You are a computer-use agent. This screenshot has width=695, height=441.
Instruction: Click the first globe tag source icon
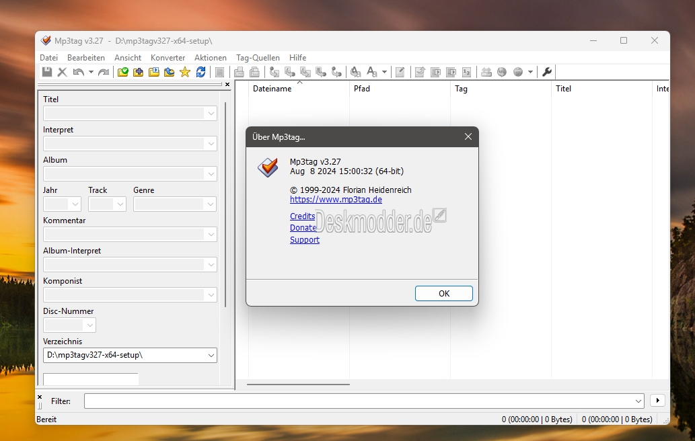[x=502, y=72]
